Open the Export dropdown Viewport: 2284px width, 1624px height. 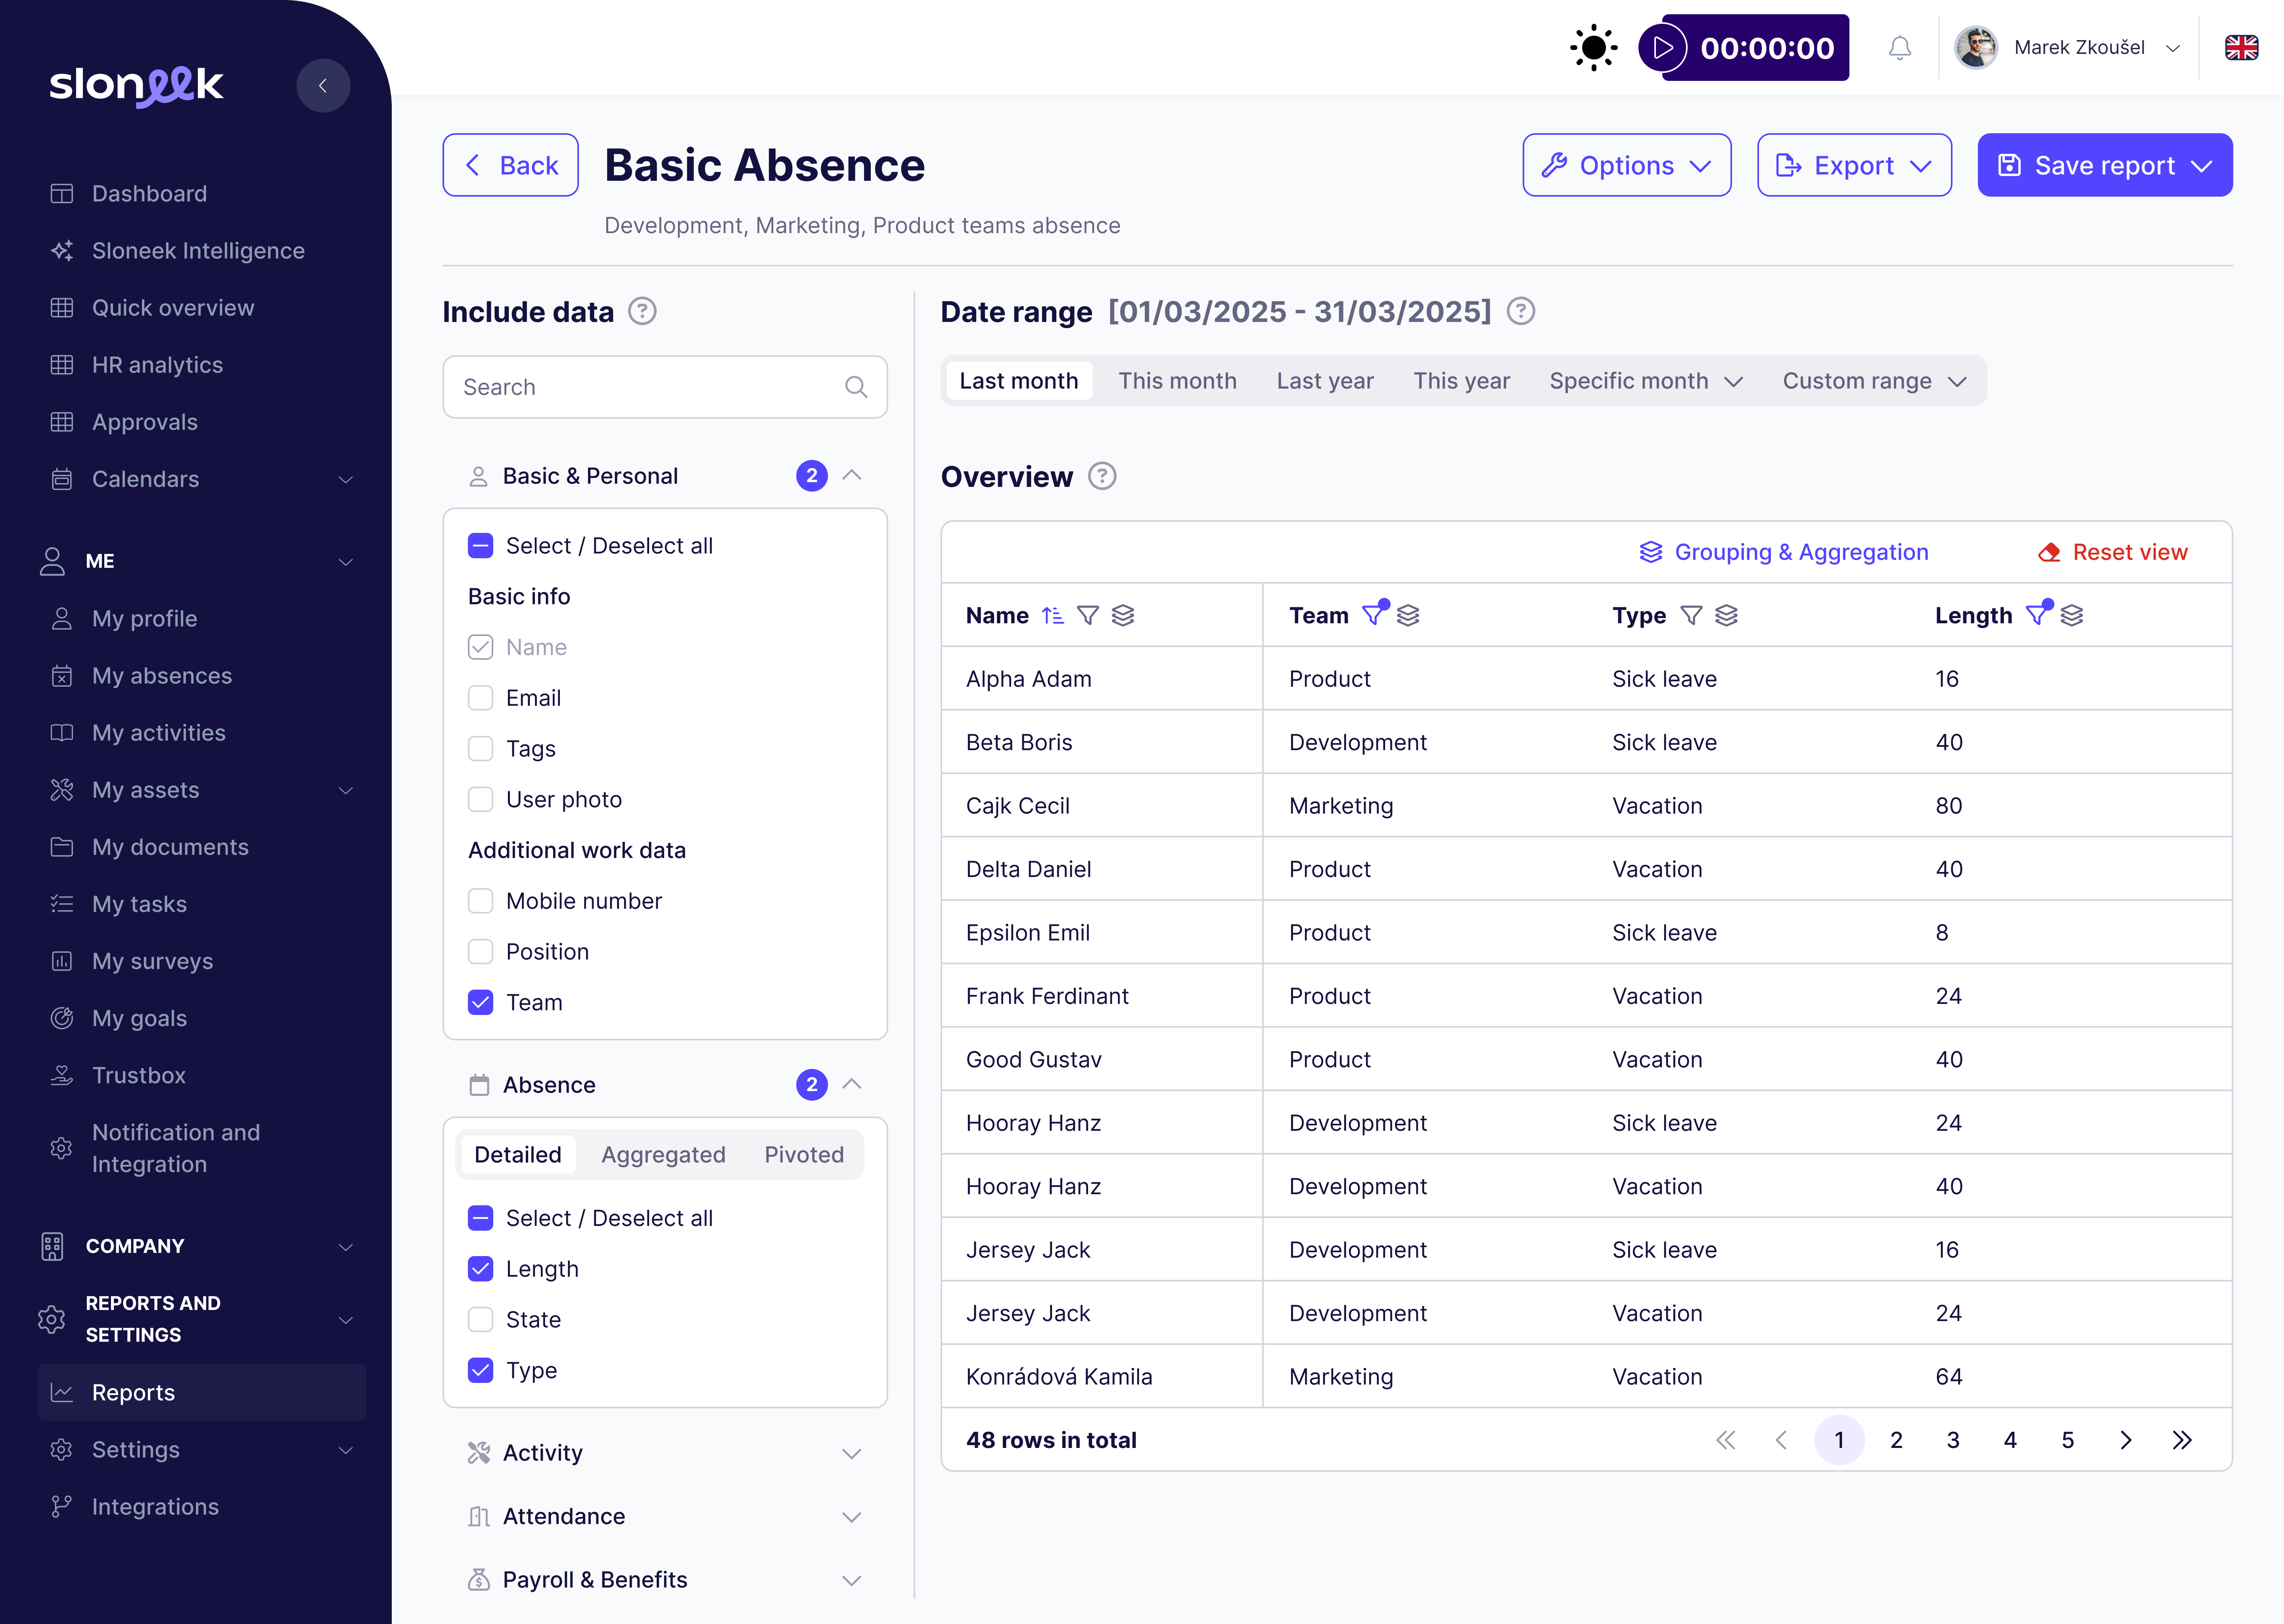click(x=1854, y=165)
